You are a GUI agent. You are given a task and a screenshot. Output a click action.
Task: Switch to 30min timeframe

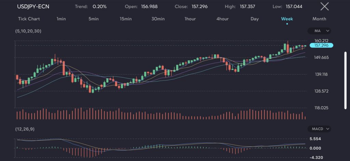[158, 19]
